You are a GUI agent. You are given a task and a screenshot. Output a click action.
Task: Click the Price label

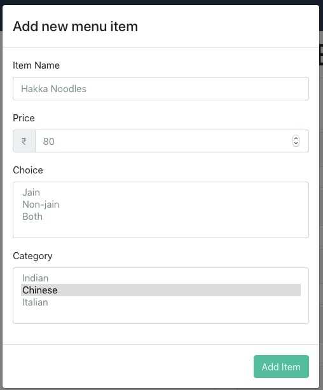pos(24,118)
